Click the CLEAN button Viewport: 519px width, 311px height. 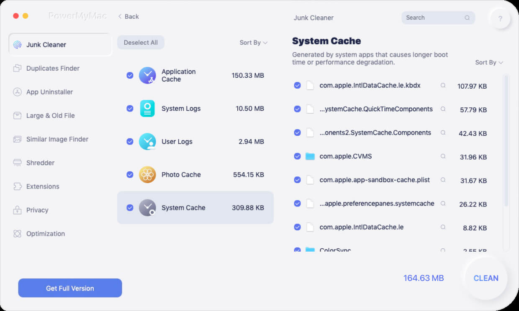[486, 278]
